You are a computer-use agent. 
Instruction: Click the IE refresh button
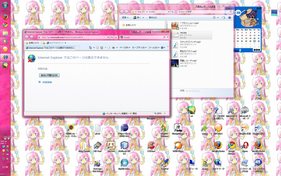click(x=112, y=37)
